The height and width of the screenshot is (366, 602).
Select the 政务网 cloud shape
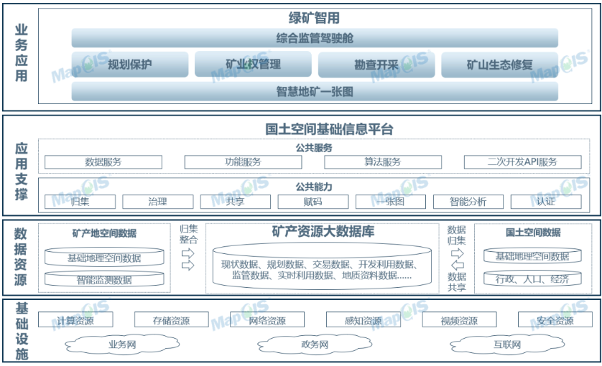[x=315, y=344]
